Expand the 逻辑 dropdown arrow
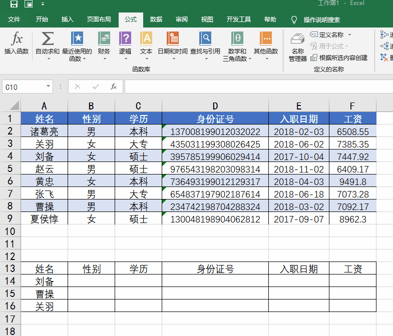 (126, 59)
